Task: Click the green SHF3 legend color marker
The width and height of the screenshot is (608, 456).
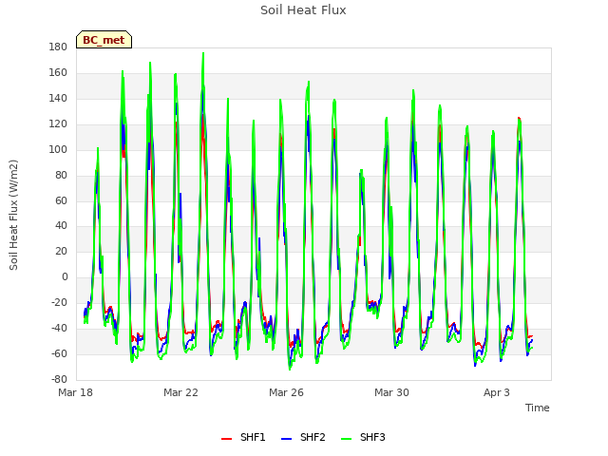Action: click(346, 439)
